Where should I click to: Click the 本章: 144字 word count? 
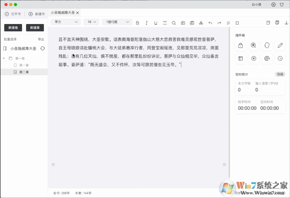pos(83,193)
